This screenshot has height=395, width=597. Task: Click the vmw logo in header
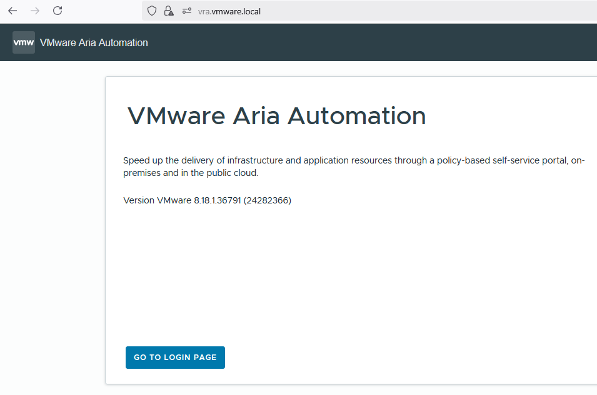tap(24, 42)
